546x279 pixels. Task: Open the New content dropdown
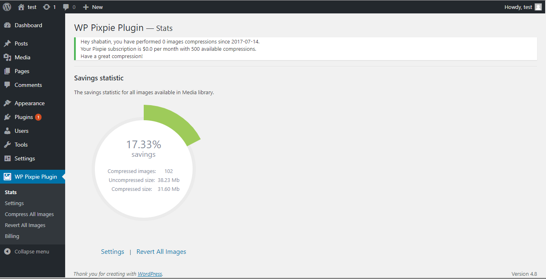click(93, 7)
